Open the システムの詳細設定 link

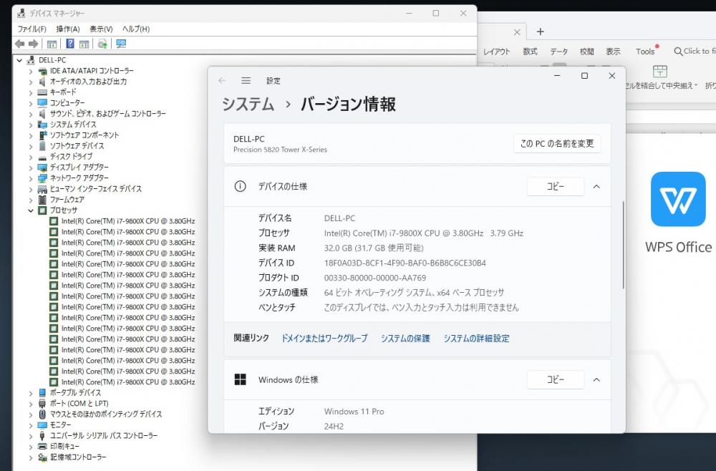476,338
